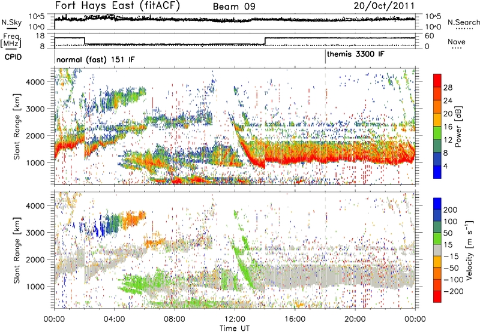
Task: Click 'Slant Range [km]' label of Power panel
Action: (17, 126)
